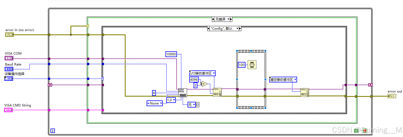This screenshot has height=137, width=403.
Task: Click the inner case structure selector terminal
Action: point(103,79)
